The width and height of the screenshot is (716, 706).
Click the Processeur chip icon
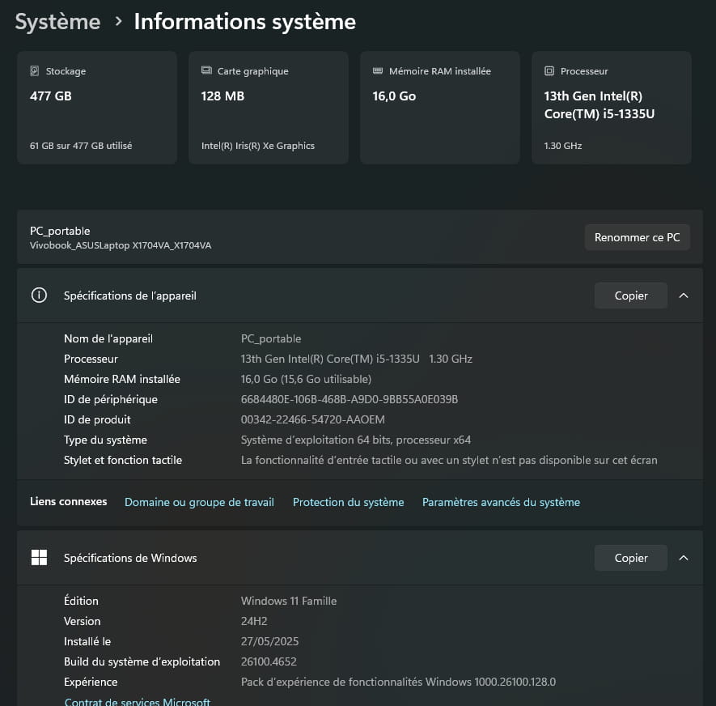[x=549, y=70]
